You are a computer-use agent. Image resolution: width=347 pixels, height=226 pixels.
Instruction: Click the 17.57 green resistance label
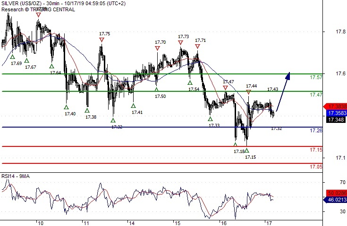pyautogui.click(x=316, y=77)
